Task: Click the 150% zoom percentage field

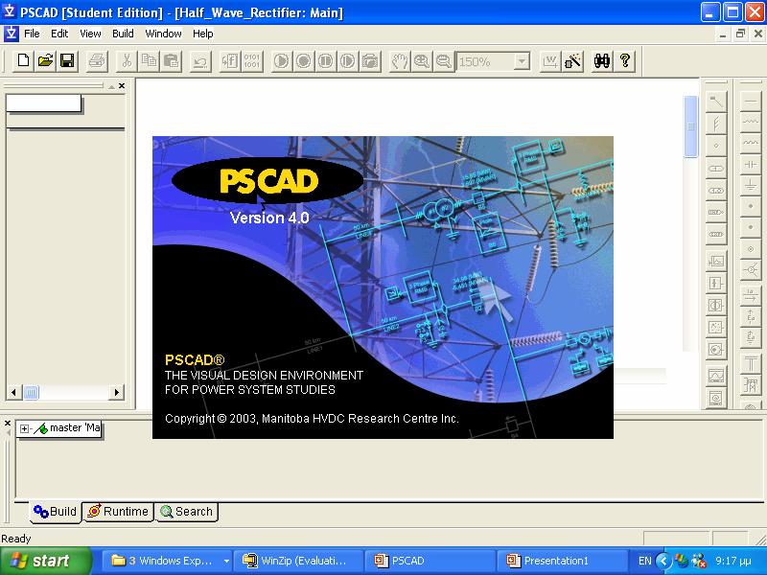Action: coord(485,61)
